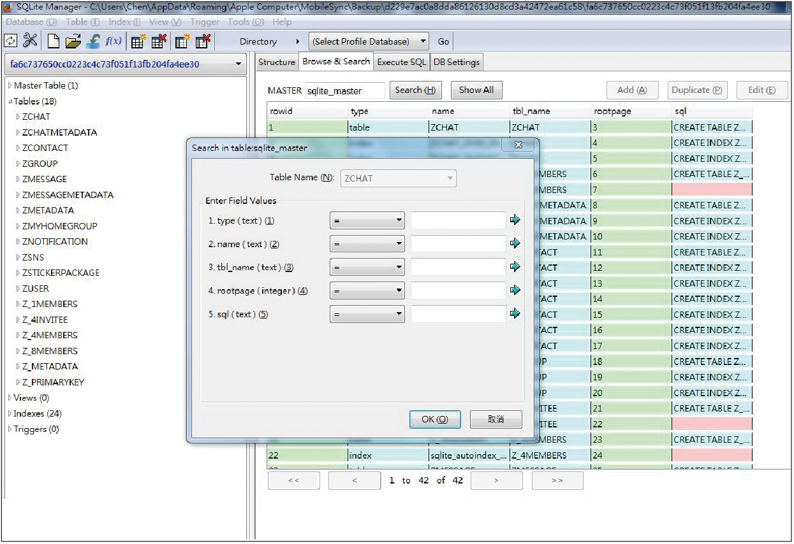The height and width of the screenshot is (544, 794).
Task: Select the ZCHAT table in tree
Action: click(36, 117)
